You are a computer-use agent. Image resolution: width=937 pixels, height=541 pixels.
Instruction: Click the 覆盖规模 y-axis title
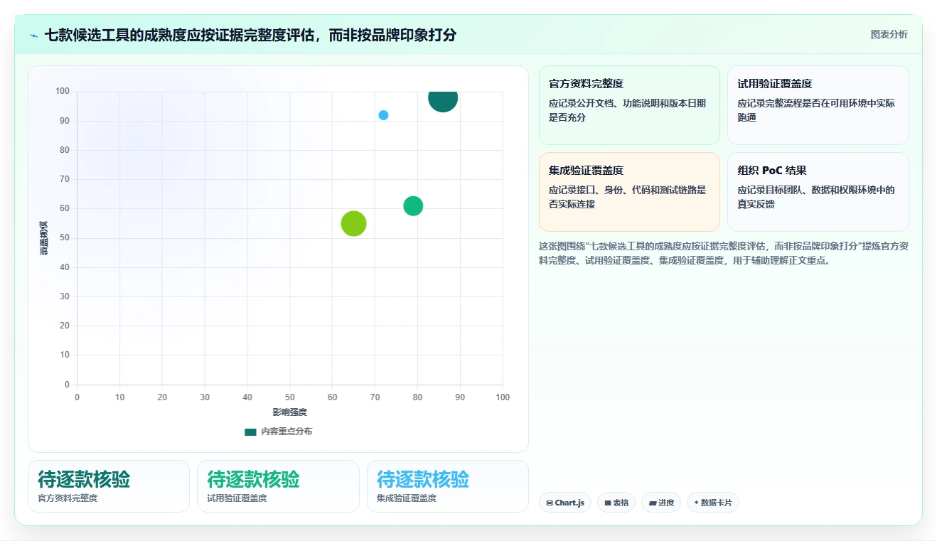click(44, 238)
